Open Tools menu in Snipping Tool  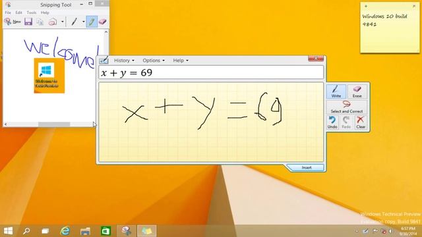pos(32,13)
